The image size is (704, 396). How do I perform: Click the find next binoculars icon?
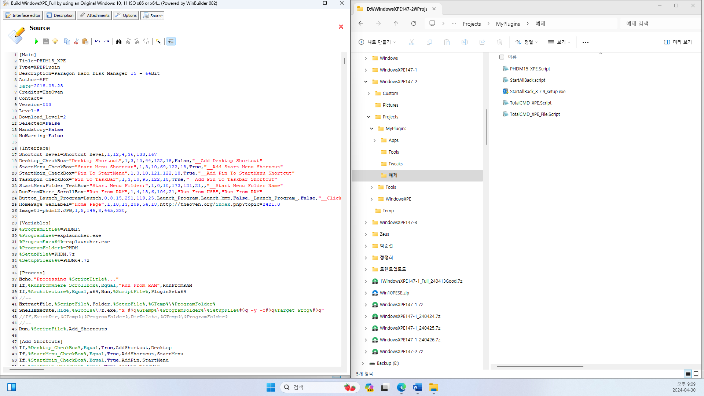coord(128,41)
